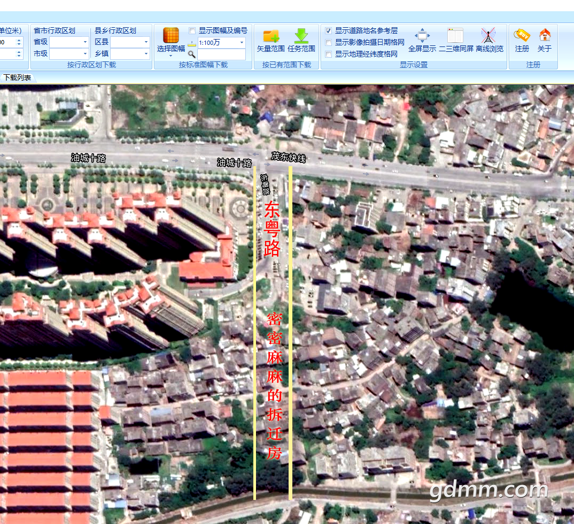This screenshot has height=524, width=574.
Task: Click the 茂东快线 road label on map
Action: [288, 157]
